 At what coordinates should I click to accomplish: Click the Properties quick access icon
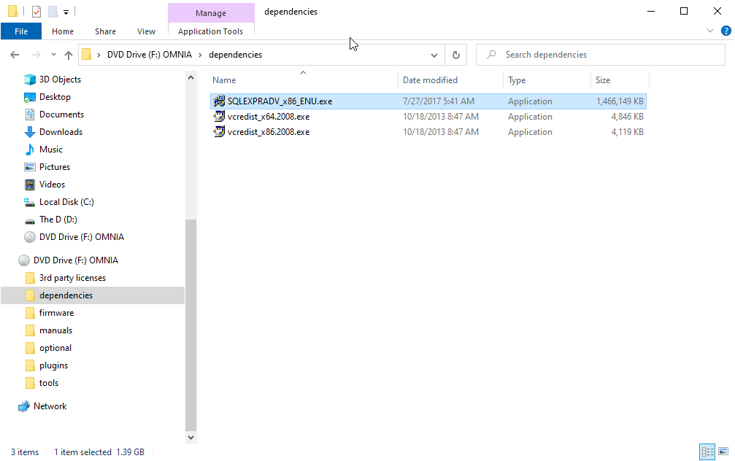[x=36, y=12]
